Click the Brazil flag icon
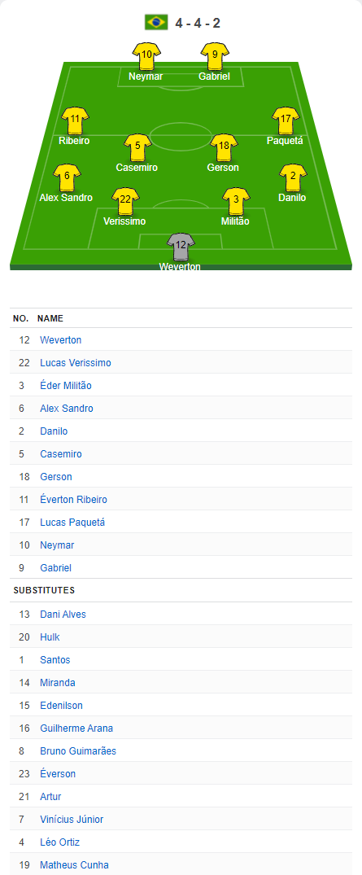Image resolution: width=362 pixels, height=875 pixels. [156, 23]
